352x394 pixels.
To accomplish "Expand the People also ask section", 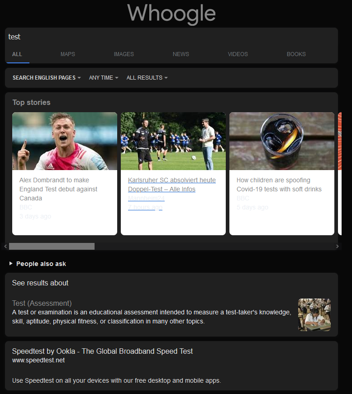I will 38,264.
